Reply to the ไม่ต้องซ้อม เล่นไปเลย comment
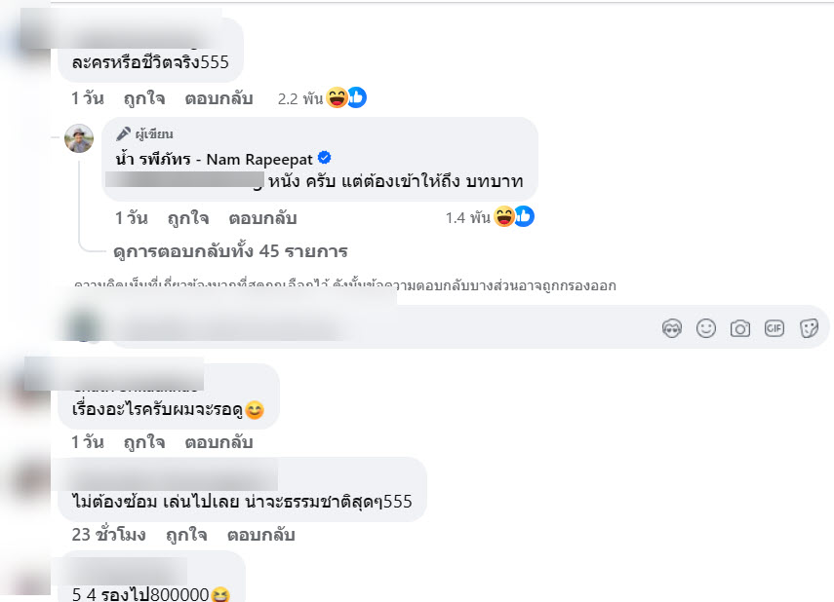This screenshot has height=602, width=834. tap(261, 535)
